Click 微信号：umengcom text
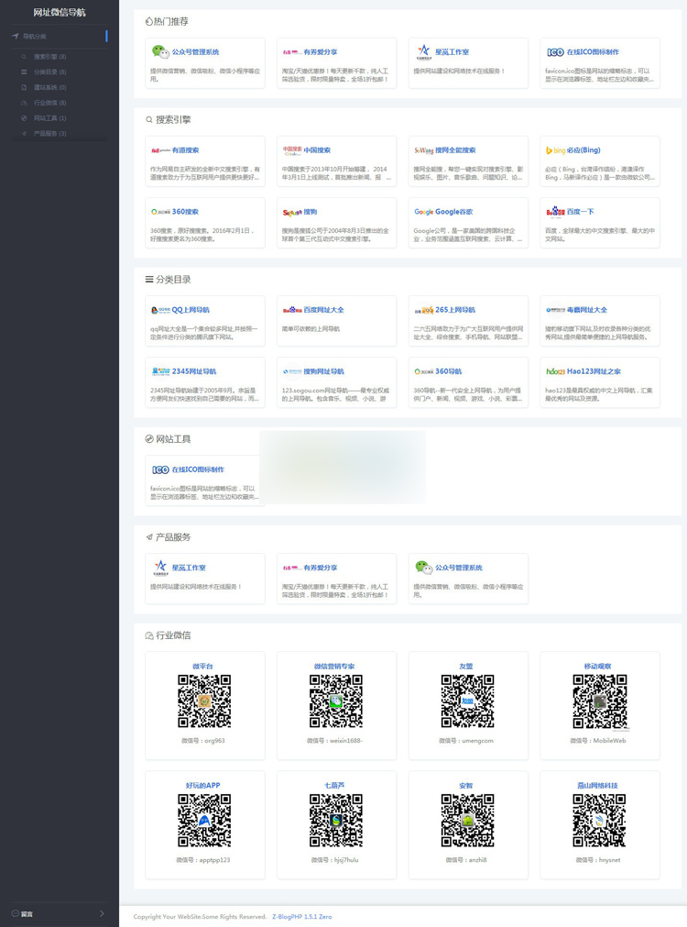Screen dimensions: 687x927 [466, 741]
